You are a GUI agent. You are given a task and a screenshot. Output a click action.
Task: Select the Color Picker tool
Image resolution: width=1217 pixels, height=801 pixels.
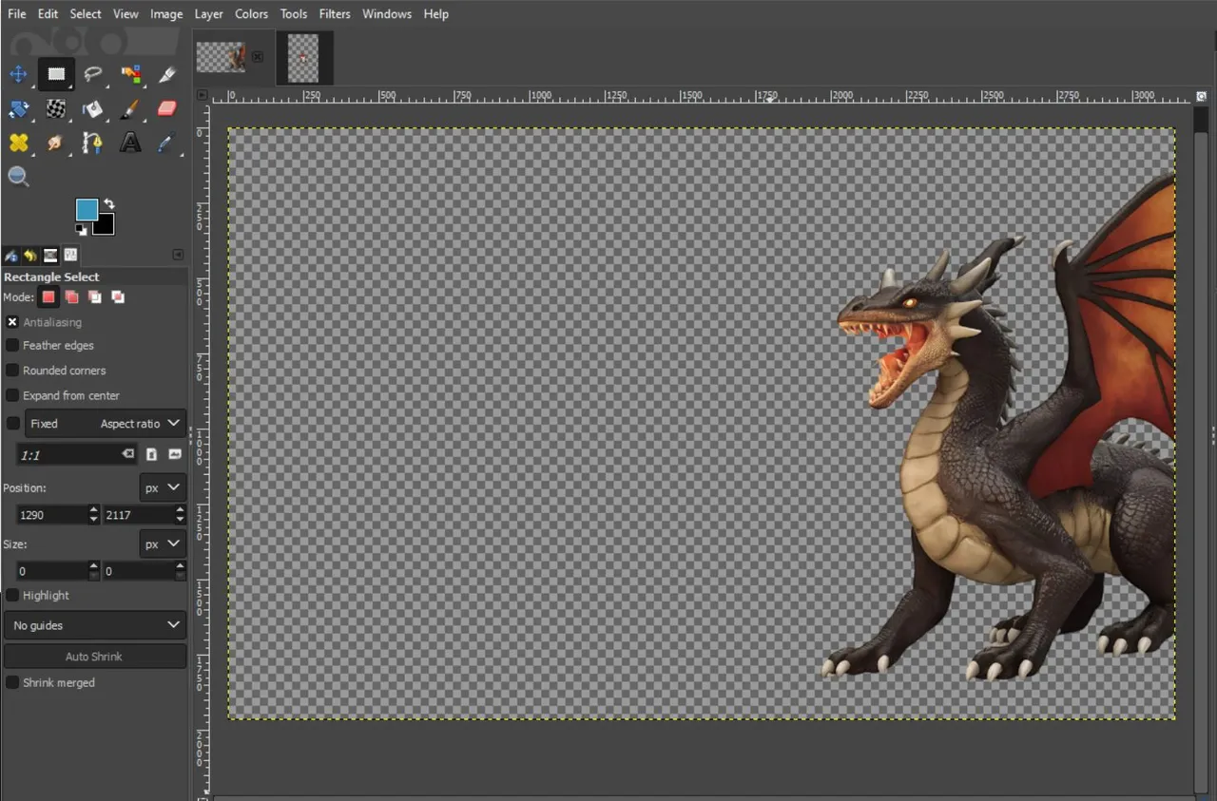(167, 143)
